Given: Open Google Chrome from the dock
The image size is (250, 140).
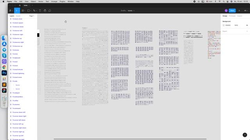Looking at the screenshot, I should pyautogui.click(x=4, y=67).
